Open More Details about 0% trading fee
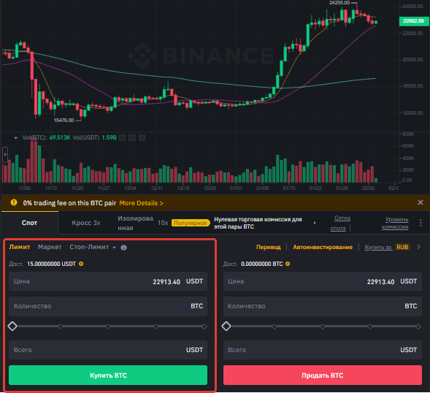This screenshot has height=393, width=430. coord(141,203)
